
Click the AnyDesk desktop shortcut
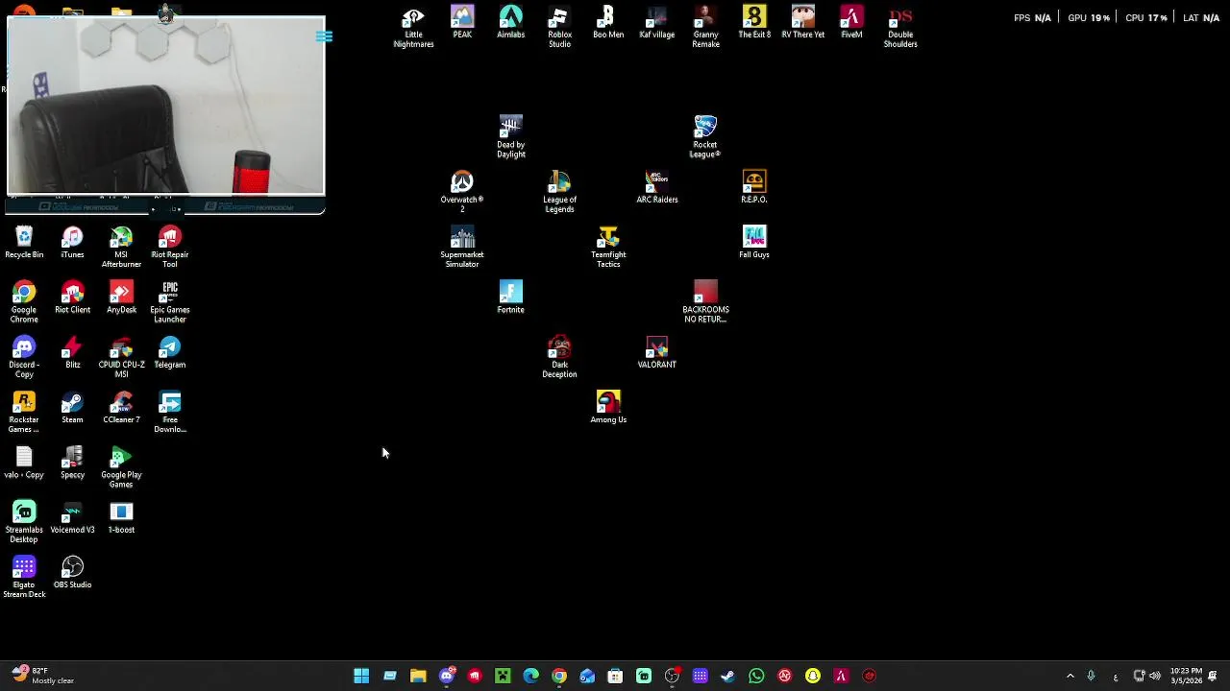coord(121,298)
